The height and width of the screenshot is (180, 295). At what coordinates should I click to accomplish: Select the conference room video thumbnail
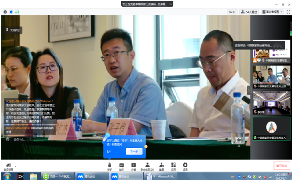(271, 103)
